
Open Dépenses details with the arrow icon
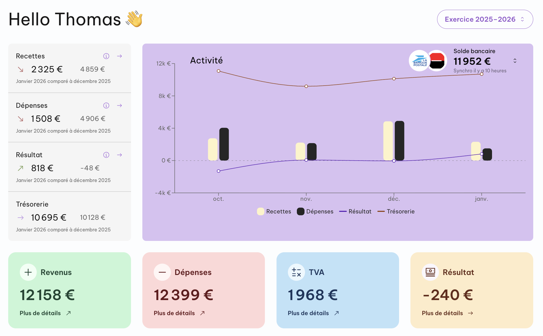(x=120, y=105)
